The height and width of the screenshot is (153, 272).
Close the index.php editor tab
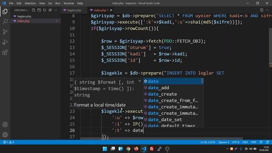pos(111,10)
